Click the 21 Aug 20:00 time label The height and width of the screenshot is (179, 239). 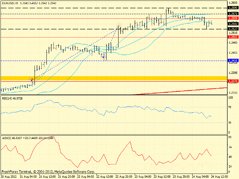67,176
